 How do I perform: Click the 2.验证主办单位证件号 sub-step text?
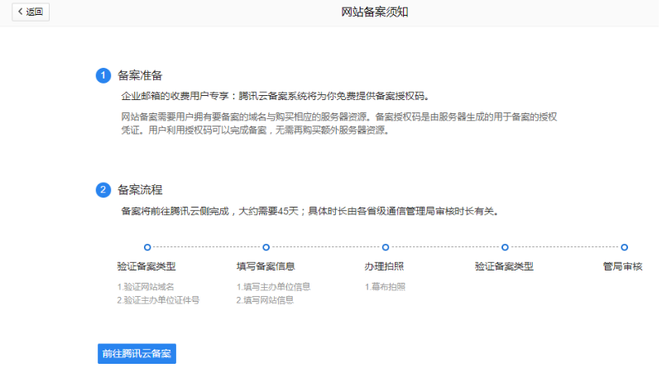pos(158,299)
